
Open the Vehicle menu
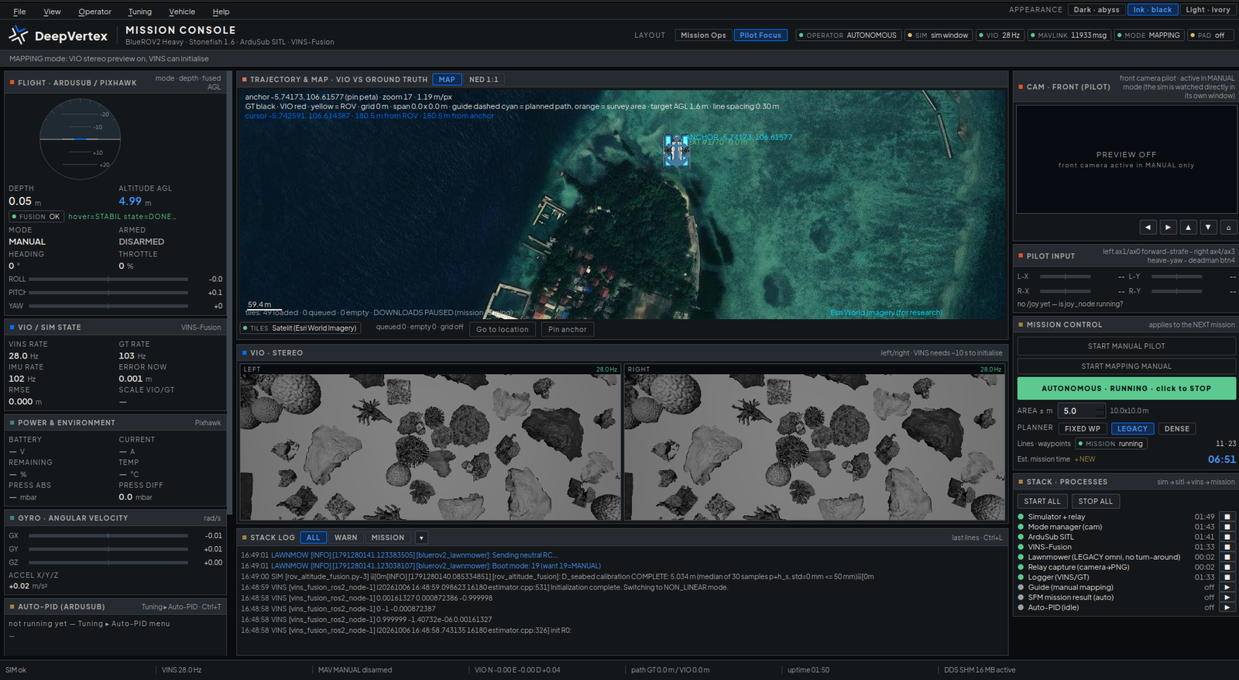coord(182,12)
